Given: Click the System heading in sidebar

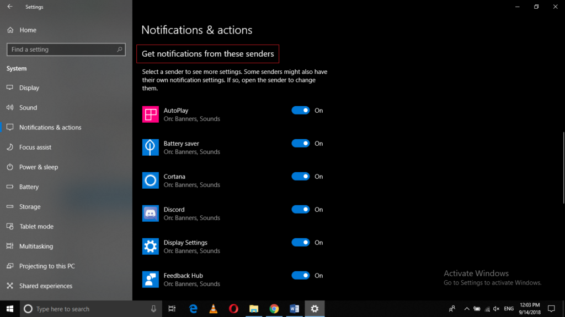Looking at the screenshot, I should 17,68.
